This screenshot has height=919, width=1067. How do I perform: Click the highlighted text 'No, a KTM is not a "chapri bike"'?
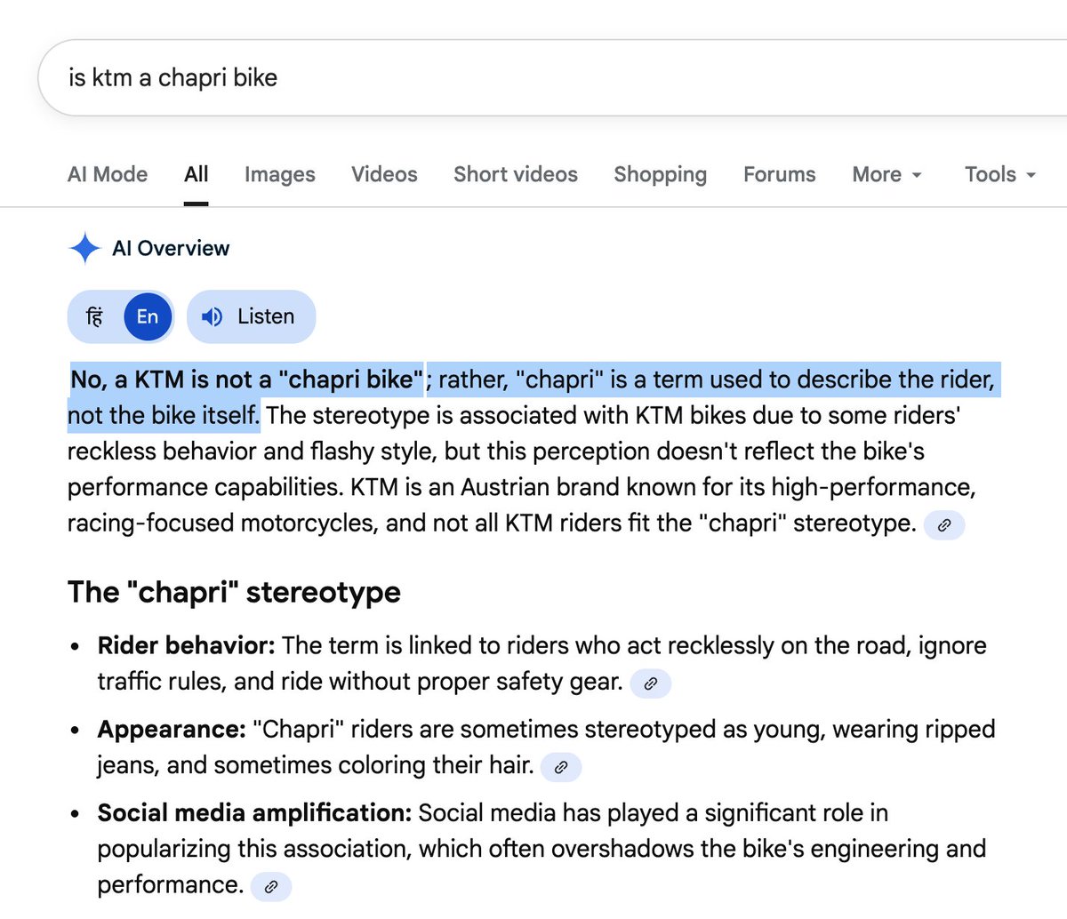pos(247,380)
